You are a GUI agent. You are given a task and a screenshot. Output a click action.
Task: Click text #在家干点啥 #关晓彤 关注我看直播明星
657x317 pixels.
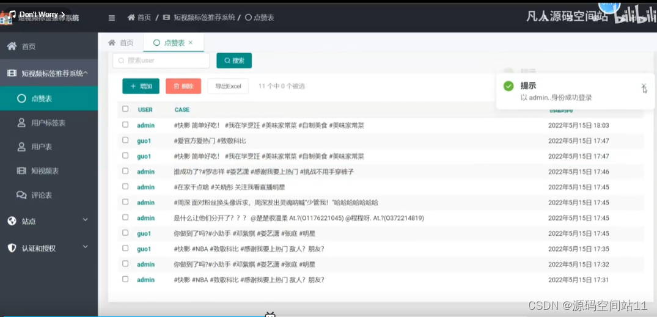point(229,187)
